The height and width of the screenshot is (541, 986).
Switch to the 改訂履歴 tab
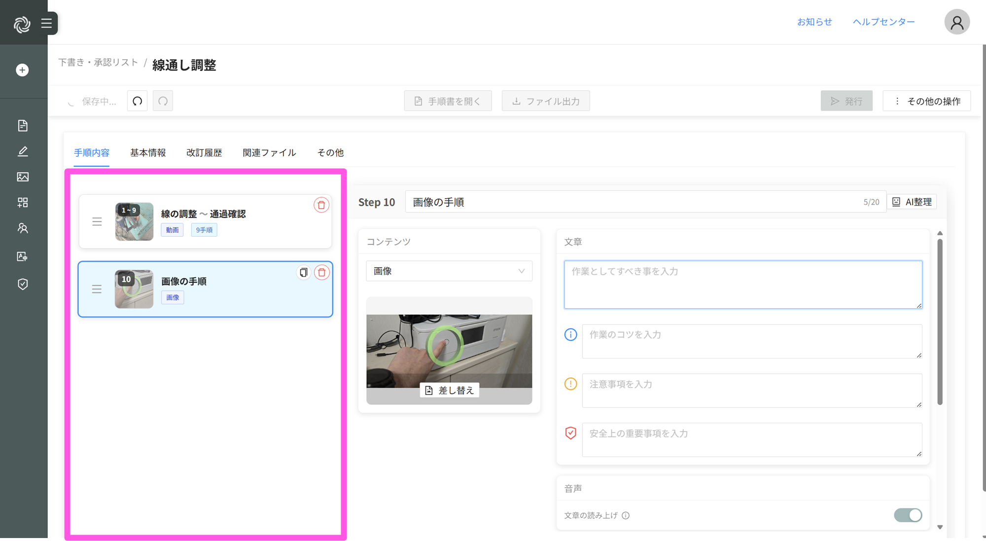click(204, 153)
